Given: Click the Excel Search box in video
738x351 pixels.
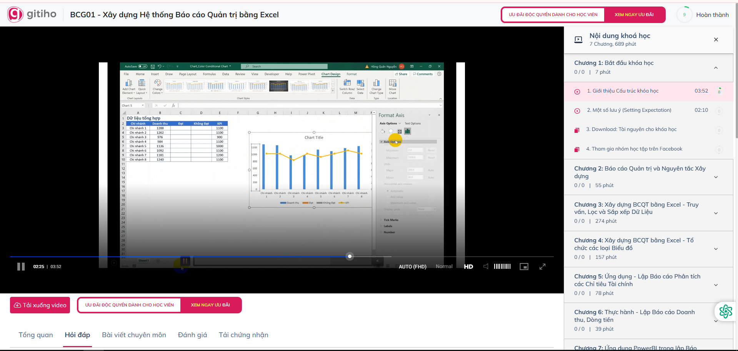Looking at the screenshot, I should click(x=284, y=66).
